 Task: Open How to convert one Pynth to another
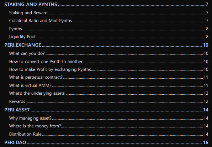click(46, 62)
